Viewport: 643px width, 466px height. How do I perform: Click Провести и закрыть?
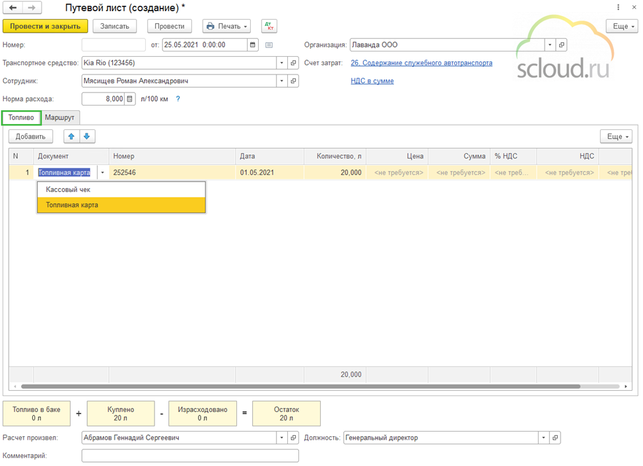pyautogui.click(x=45, y=26)
